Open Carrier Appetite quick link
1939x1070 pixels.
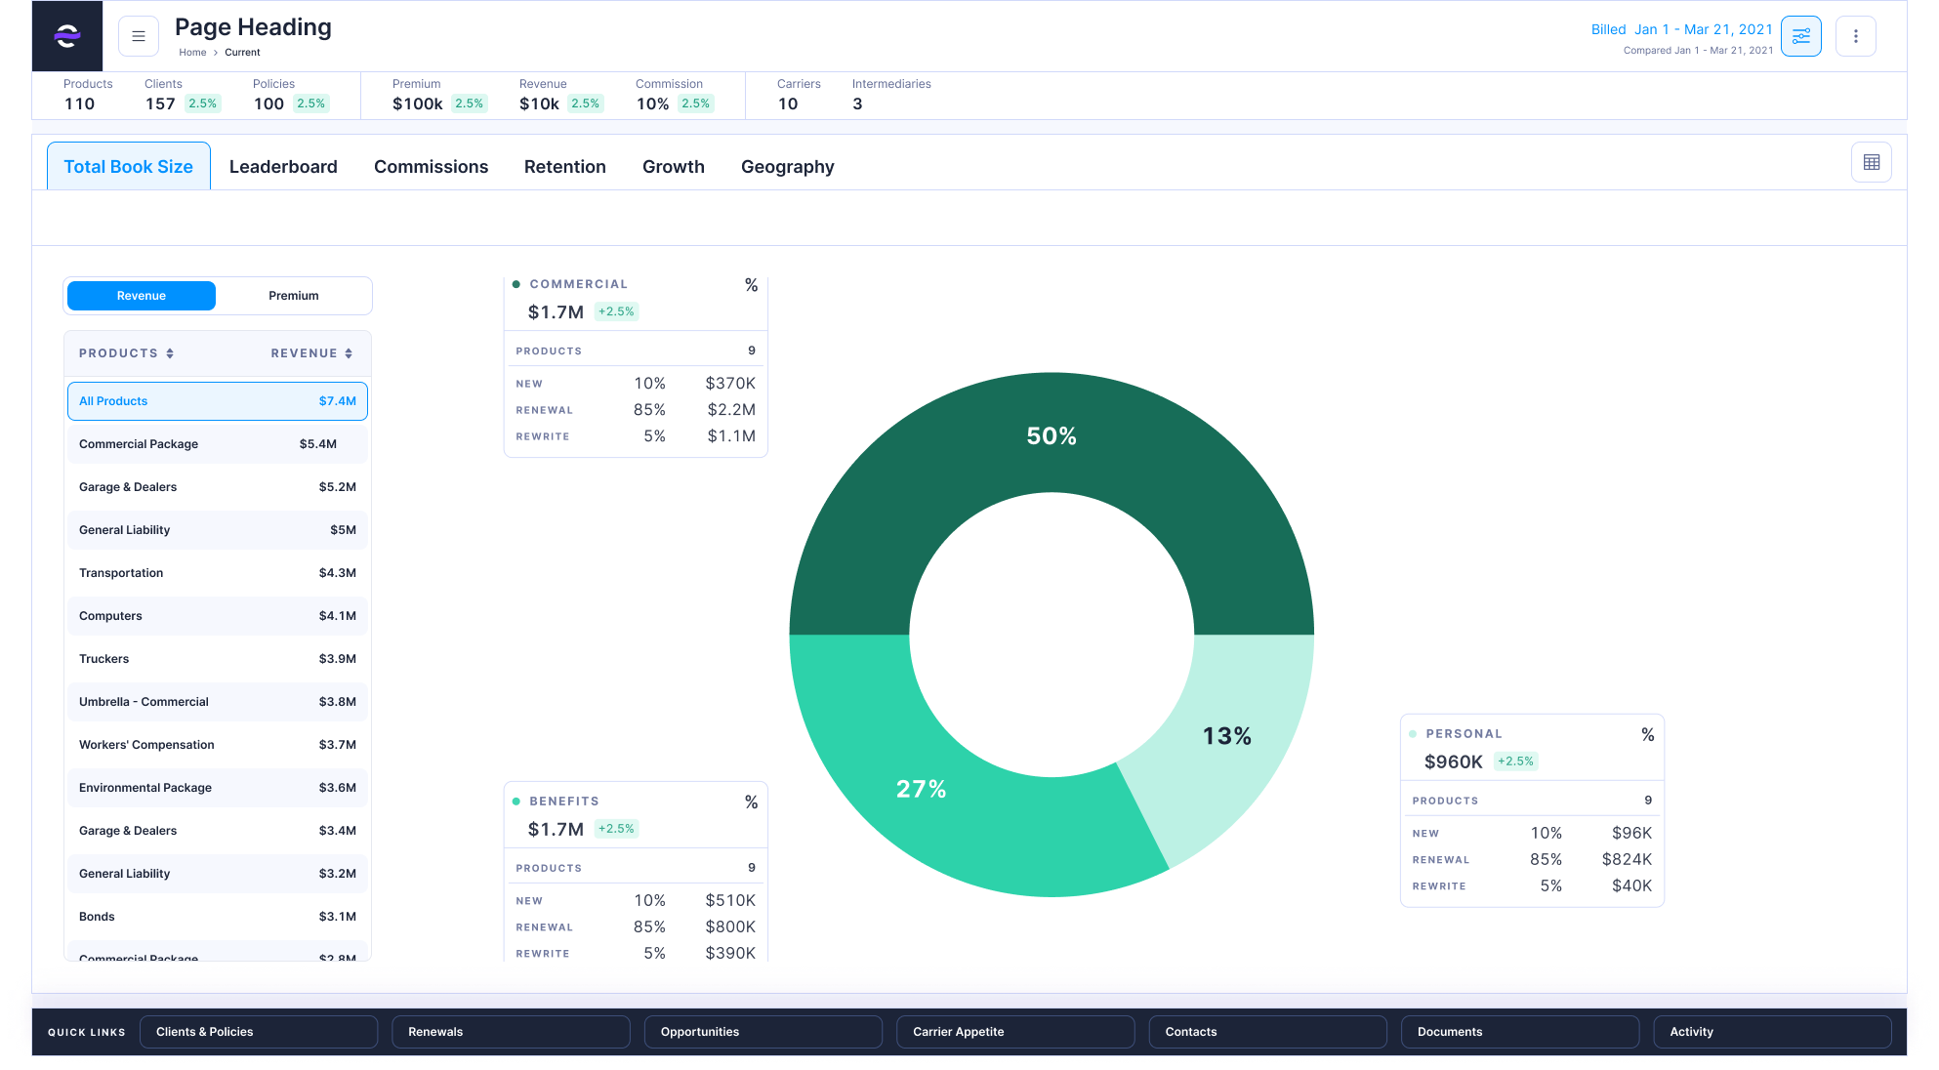click(x=1014, y=1032)
